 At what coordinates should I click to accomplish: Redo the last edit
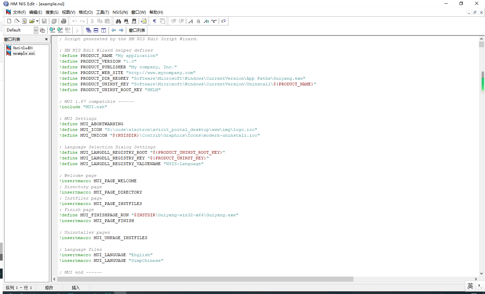[x=82, y=21]
